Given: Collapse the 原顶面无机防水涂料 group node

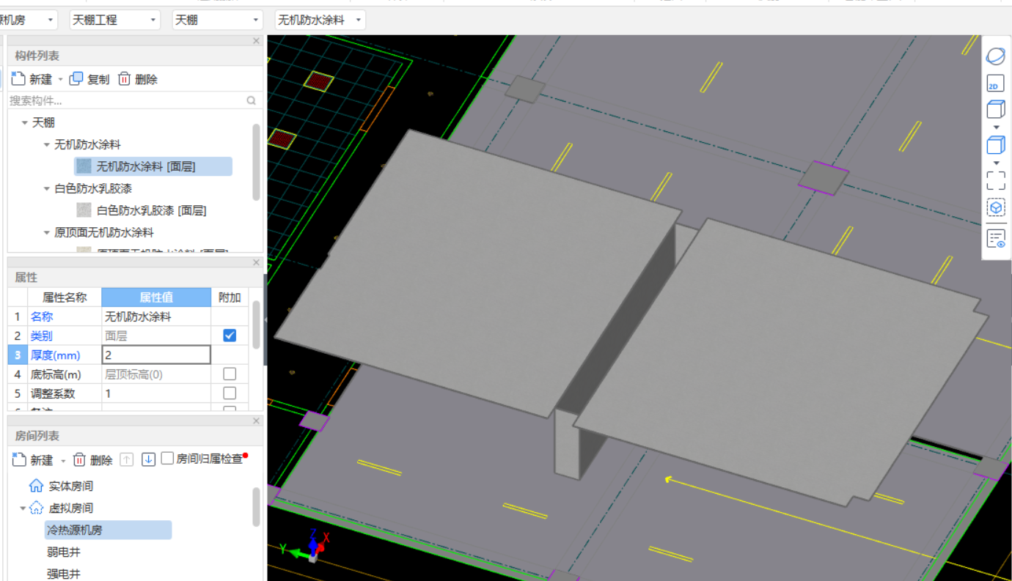Looking at the screenshot, I should 47,233.
